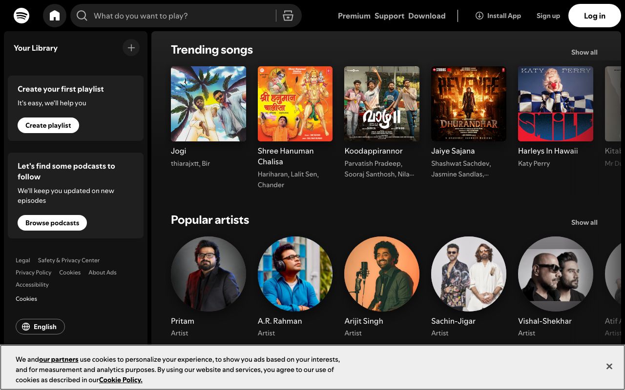Click the Spotify logo icon
625x390 pixels.
pyautogui.click(x=21, y=15)
